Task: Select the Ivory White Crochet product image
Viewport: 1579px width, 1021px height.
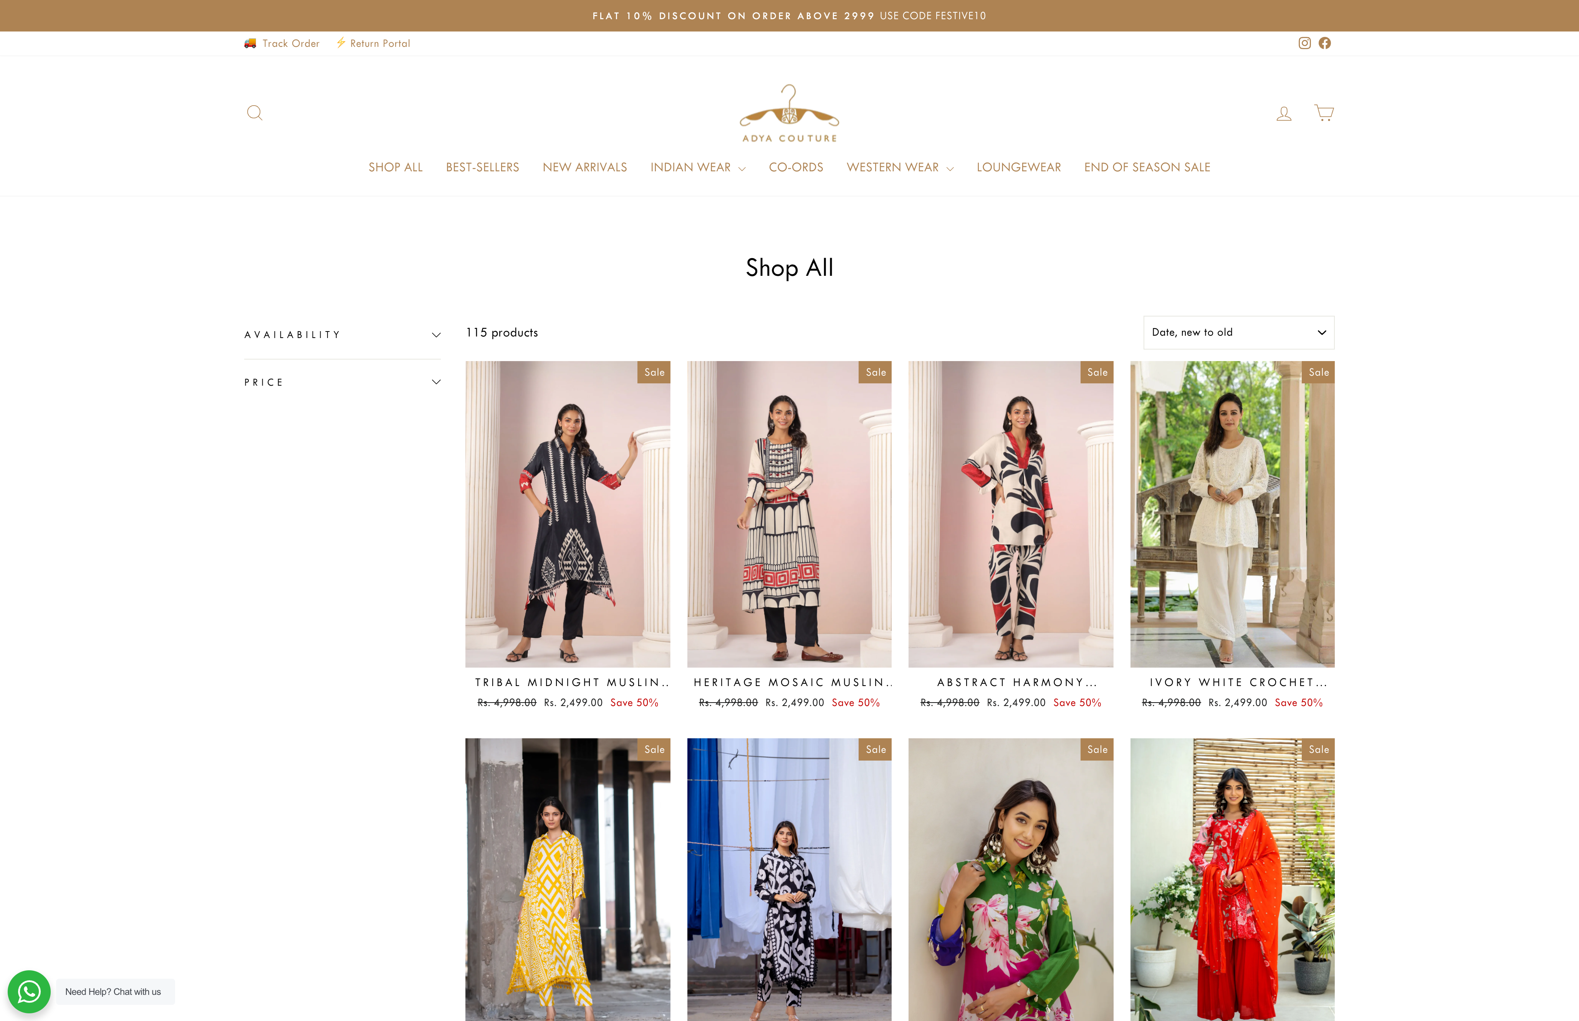Action: click(1232, 514)
